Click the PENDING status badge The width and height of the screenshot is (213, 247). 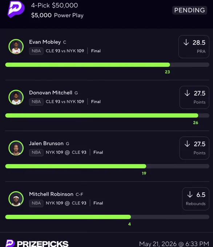point(189,10)
